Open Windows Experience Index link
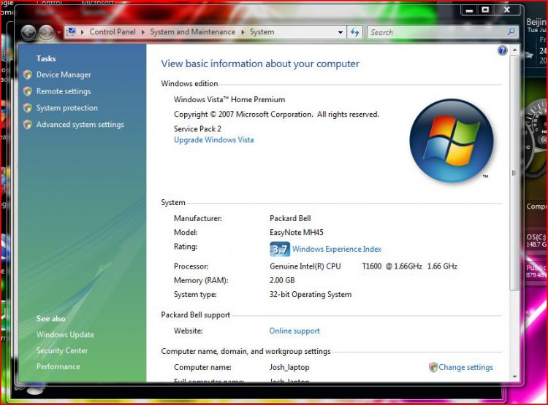548x405 pixels. pos(337,249)
